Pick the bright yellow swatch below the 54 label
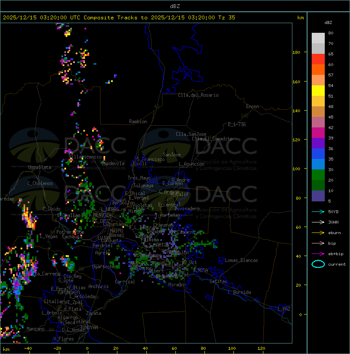This screenshot has height=354, width=350. [x=318, y=90]
